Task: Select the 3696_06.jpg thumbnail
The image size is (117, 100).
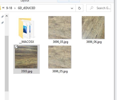Action: coord(93,27)
